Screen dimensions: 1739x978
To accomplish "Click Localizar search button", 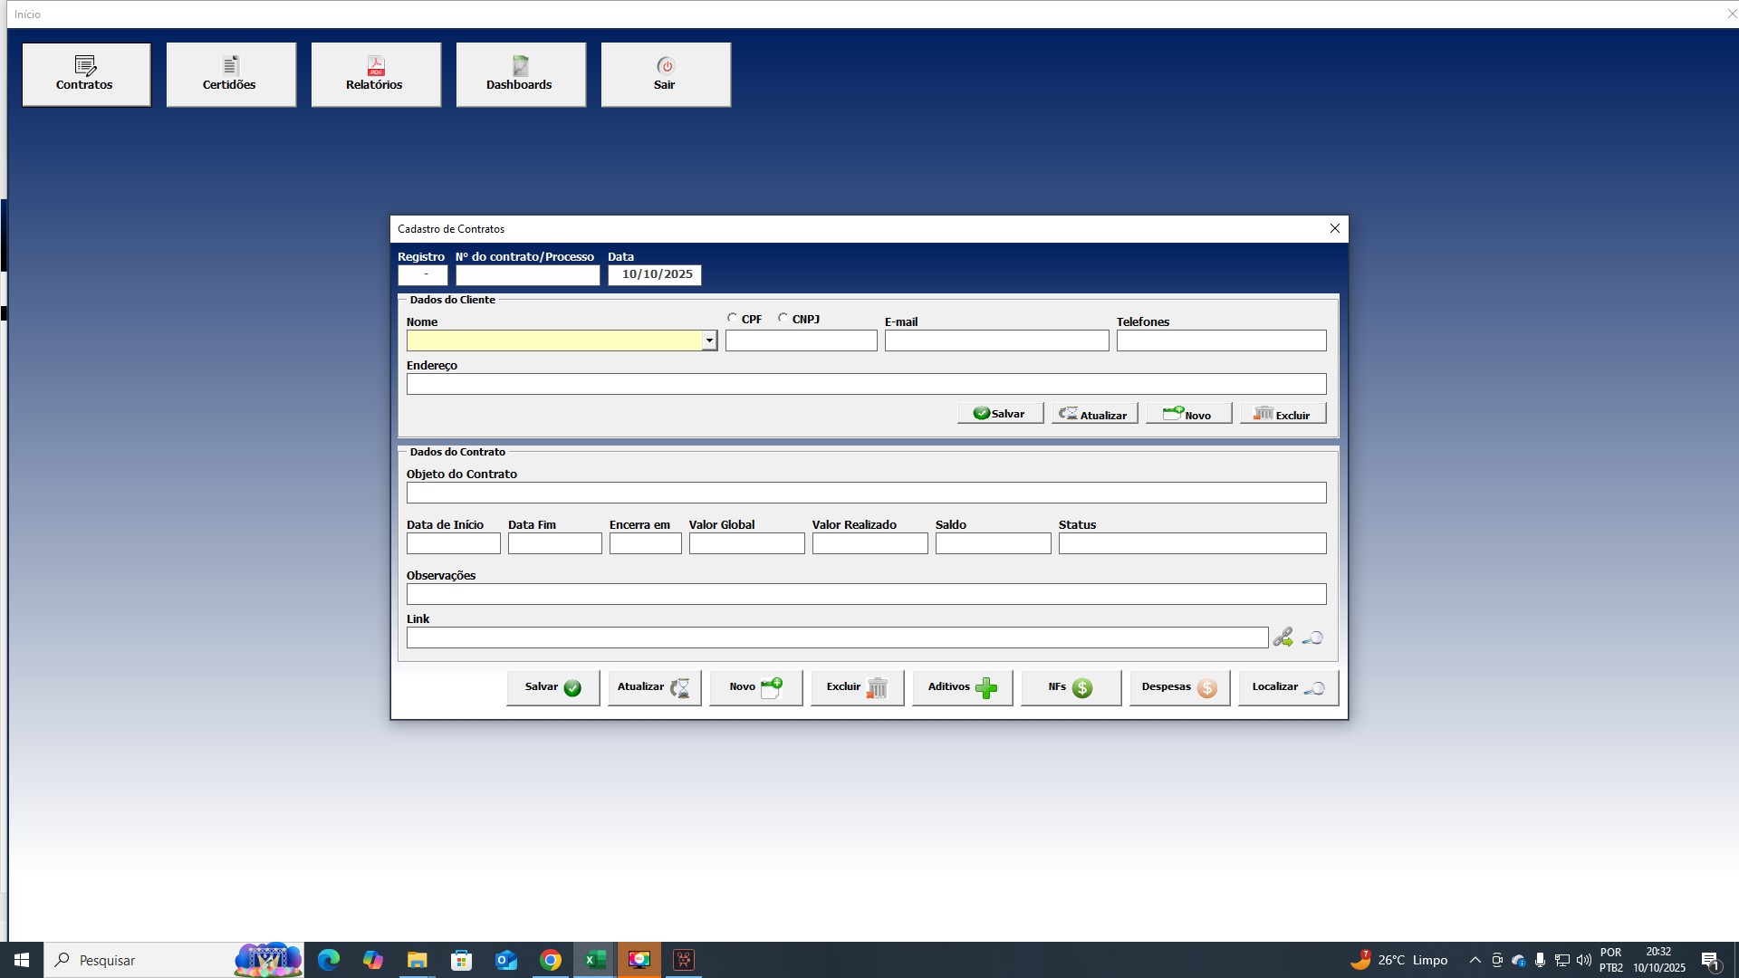I will click(x=1288, y=687).
